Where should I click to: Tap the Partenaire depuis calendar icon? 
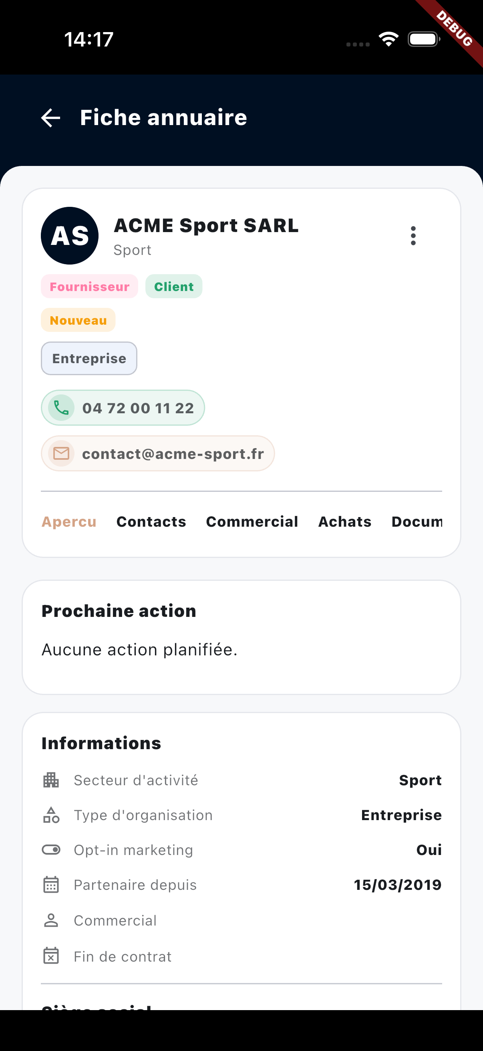51,885
